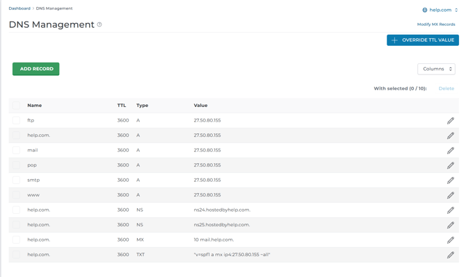This screenshot has height=277, width=466.
Task: Sort by the Name column header
Action: tap(35, 106)
